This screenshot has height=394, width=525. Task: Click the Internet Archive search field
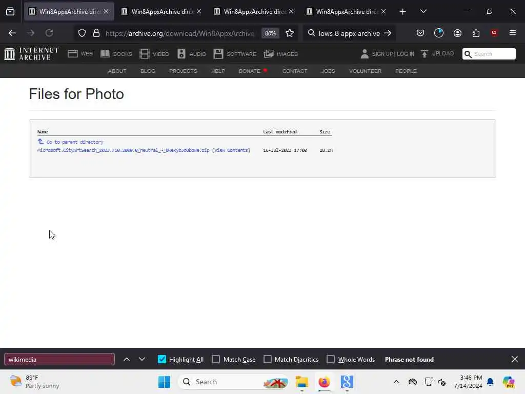pyautogui.click(x=489, y=54)
